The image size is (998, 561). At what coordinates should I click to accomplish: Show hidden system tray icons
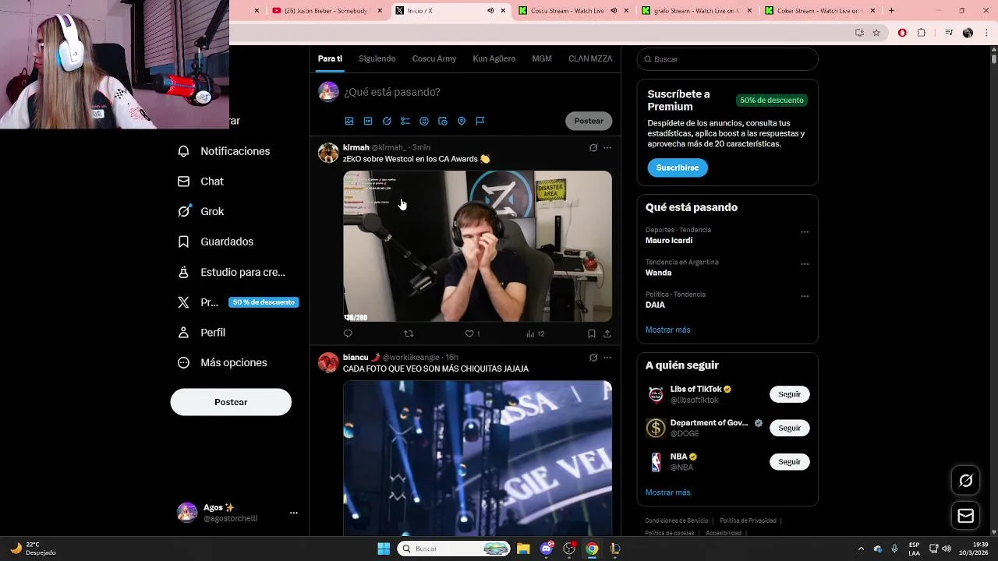click(x=861, y=549)
